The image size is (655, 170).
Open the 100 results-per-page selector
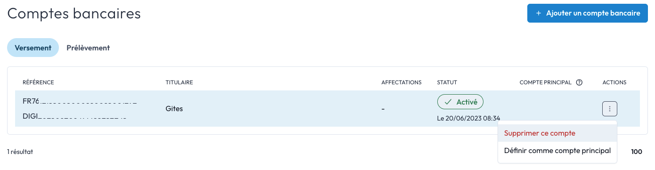pyautogui.click(x=637, y=152)
